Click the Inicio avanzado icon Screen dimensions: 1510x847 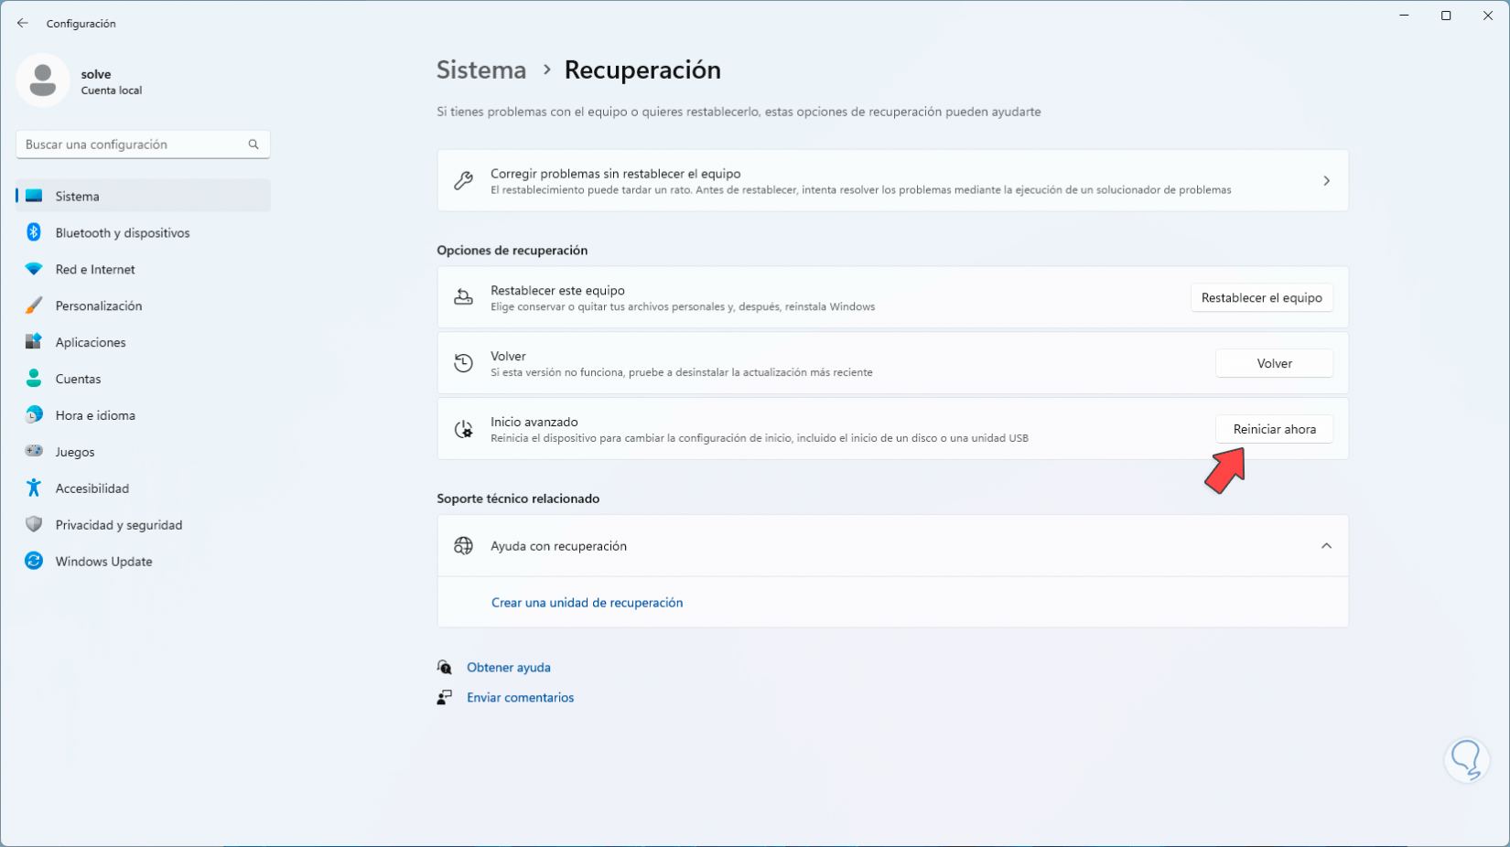[464, 430]
